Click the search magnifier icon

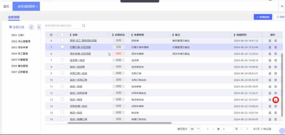click(83, 26)
